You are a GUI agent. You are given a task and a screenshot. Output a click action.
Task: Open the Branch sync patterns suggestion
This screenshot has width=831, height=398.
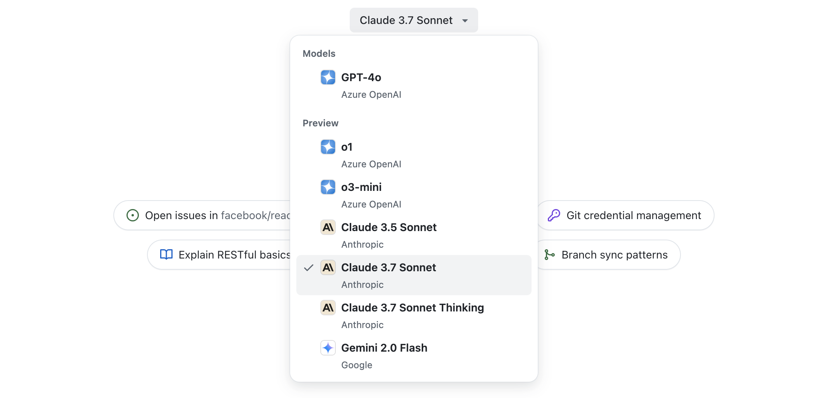609,255
